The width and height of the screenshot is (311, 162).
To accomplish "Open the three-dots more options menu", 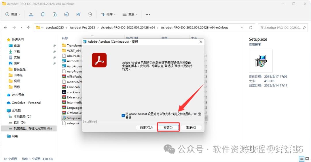I will [147, 14].
